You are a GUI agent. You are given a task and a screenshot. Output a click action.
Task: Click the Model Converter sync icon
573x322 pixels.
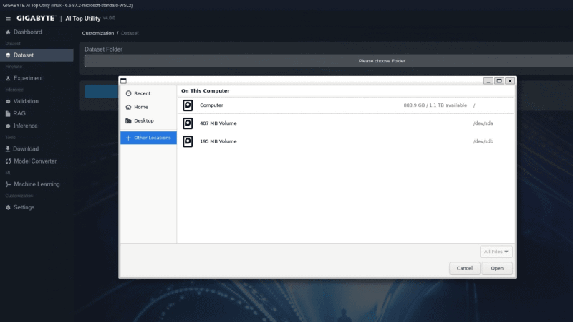coord(8,161)
